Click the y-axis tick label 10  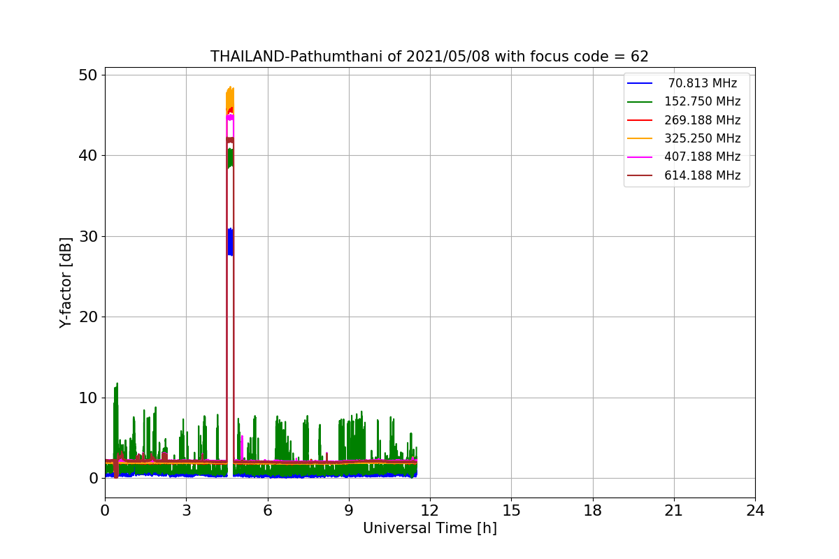tap(89, 398)
